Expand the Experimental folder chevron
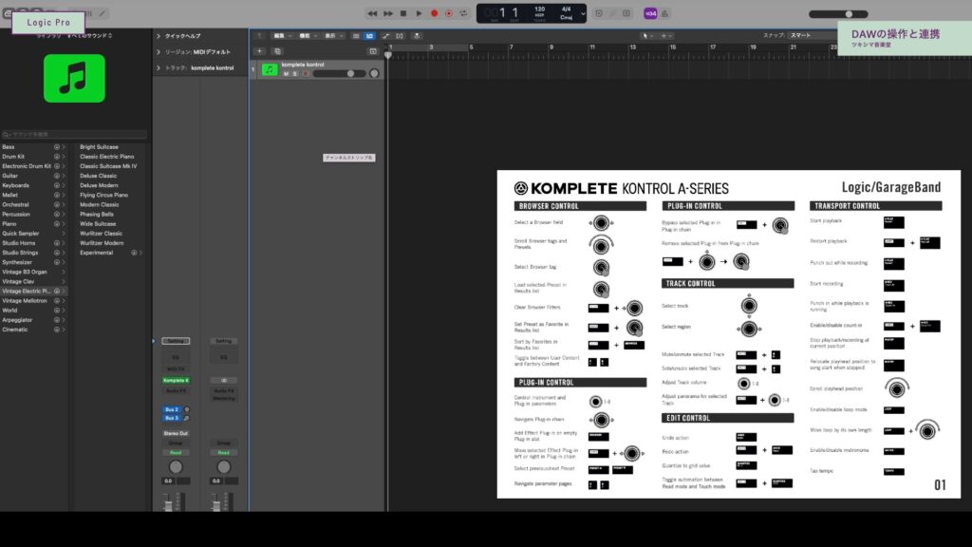Screen dimensions: 972x547 140,253
